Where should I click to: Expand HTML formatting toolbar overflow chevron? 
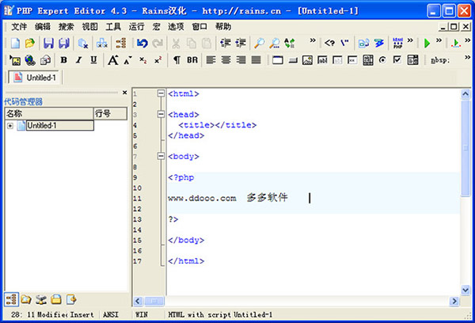(x=467, y=57)
